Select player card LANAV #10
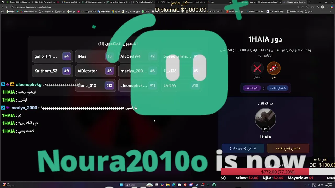Screen dimensions: 335x188 tap(181, 86)
